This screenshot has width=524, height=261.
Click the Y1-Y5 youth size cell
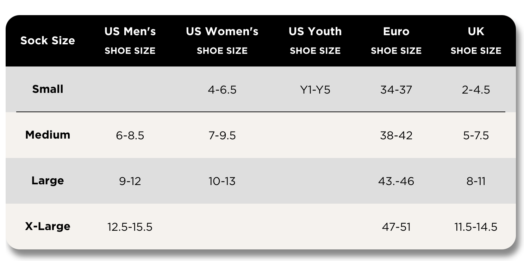click(x=315, y=90)
